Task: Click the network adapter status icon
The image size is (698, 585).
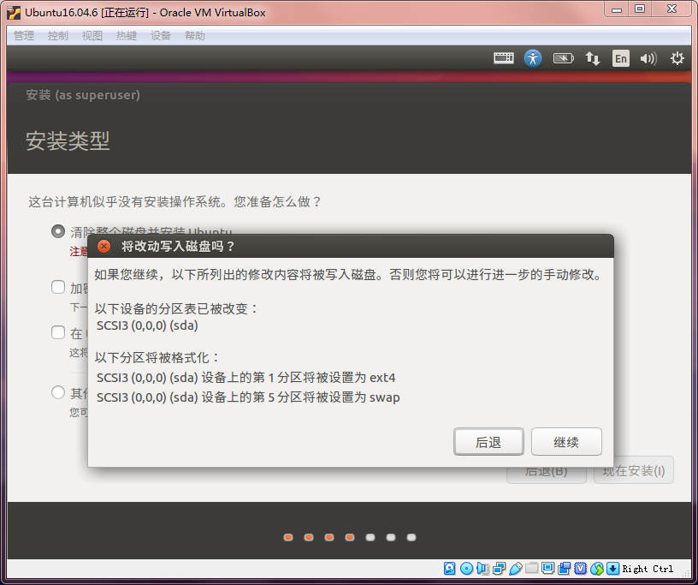Action: pyautogui.click(x=499, y=568)
